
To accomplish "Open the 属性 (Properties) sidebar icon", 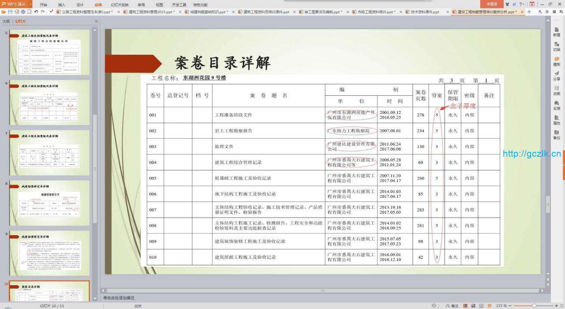I will click(x=557, y=120).
